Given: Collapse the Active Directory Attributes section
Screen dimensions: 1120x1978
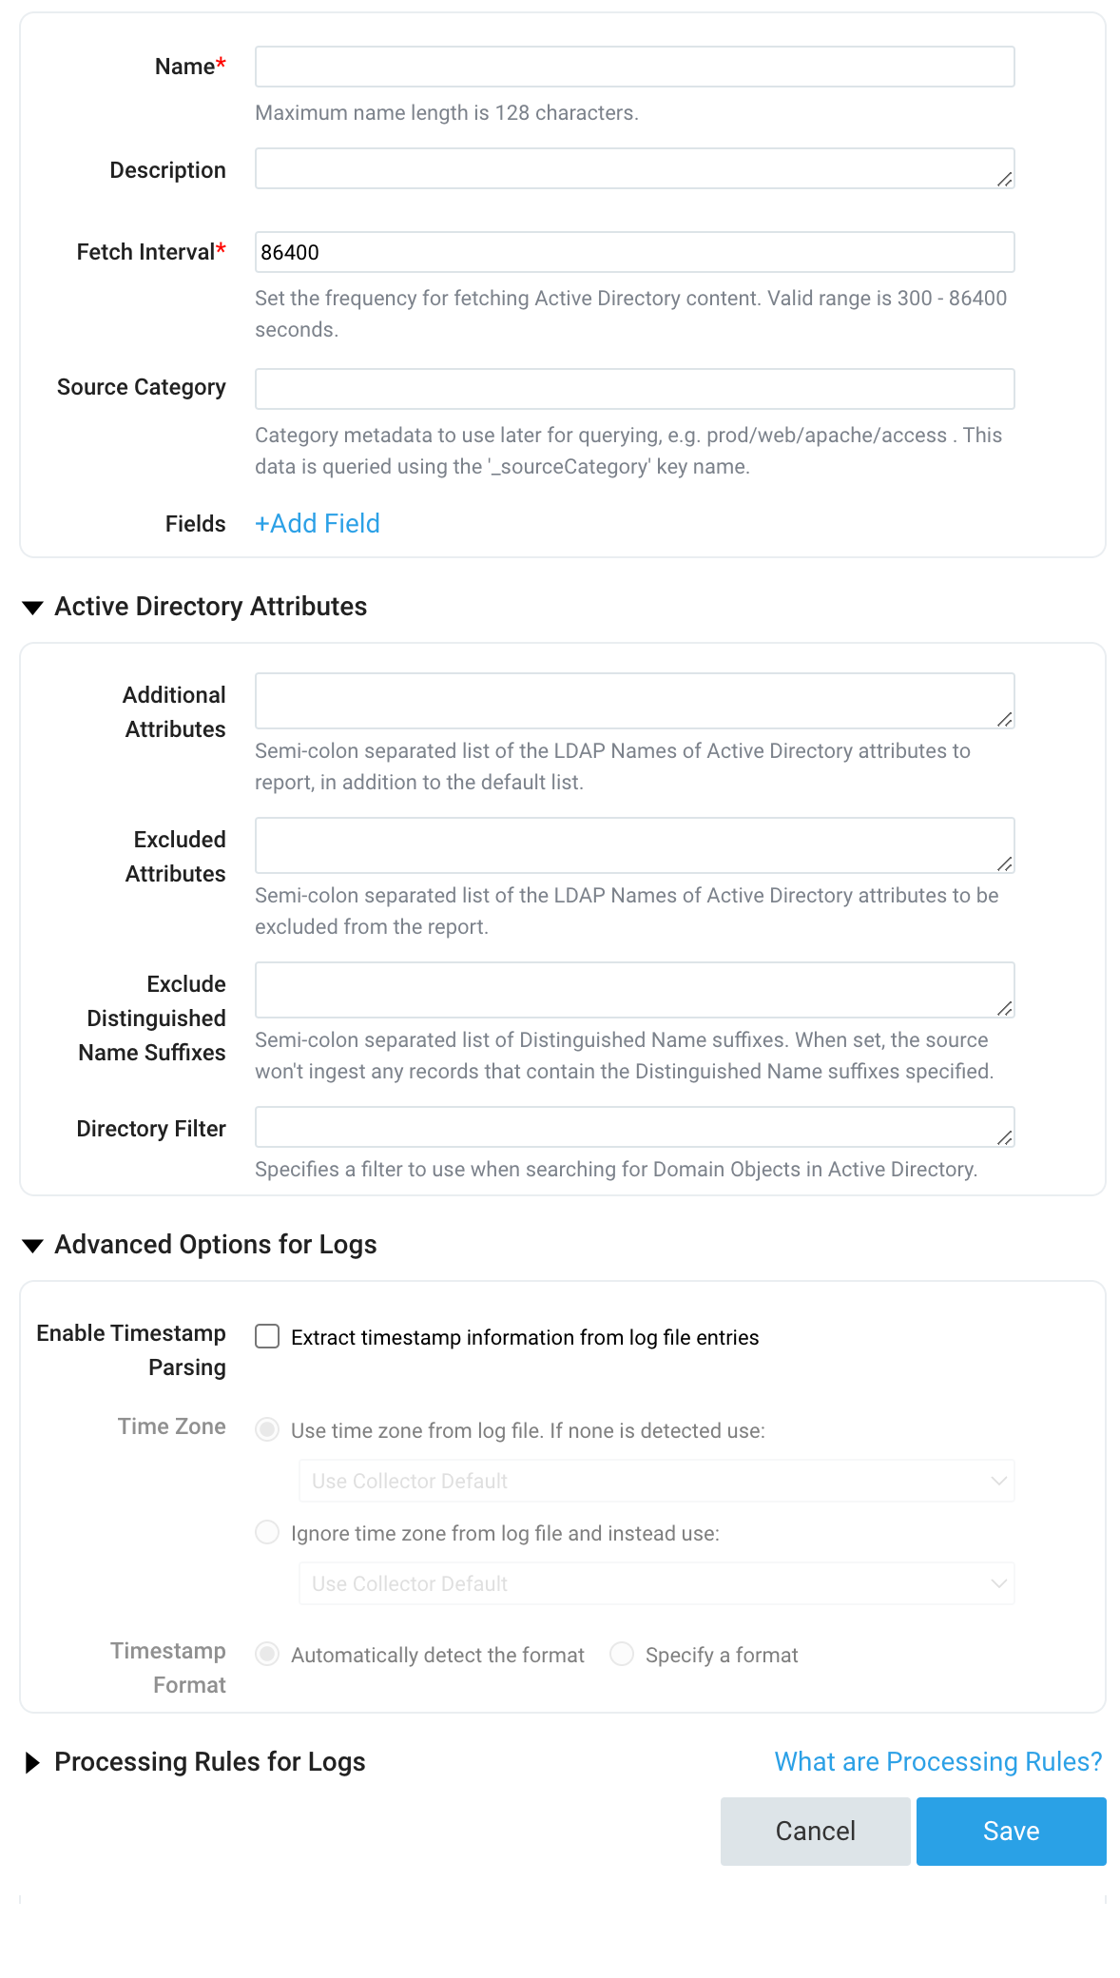Looking at the screenshot, I should [x=33, y=608].
